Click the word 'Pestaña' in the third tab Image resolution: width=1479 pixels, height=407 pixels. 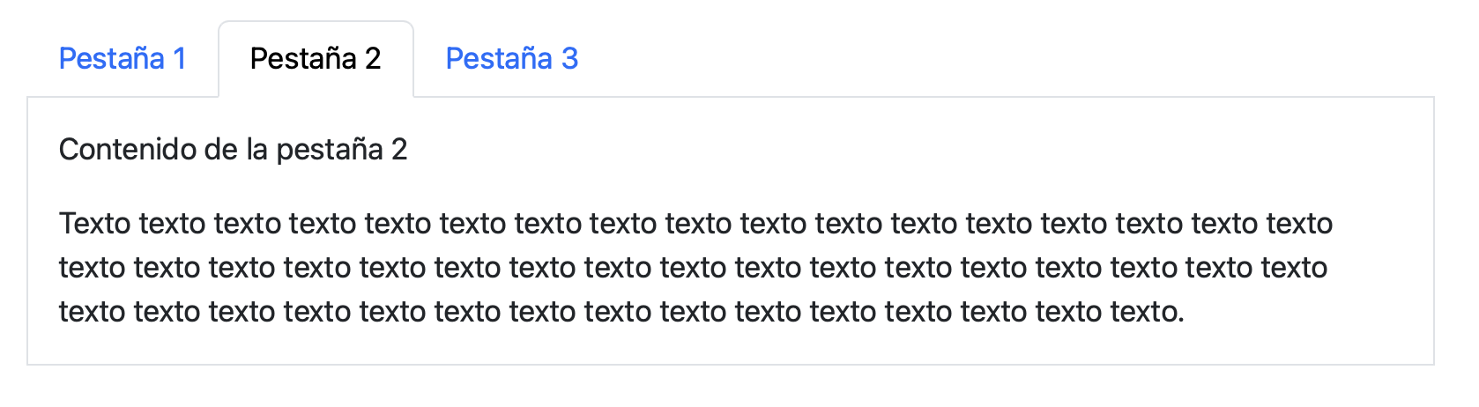coord(499,59)
